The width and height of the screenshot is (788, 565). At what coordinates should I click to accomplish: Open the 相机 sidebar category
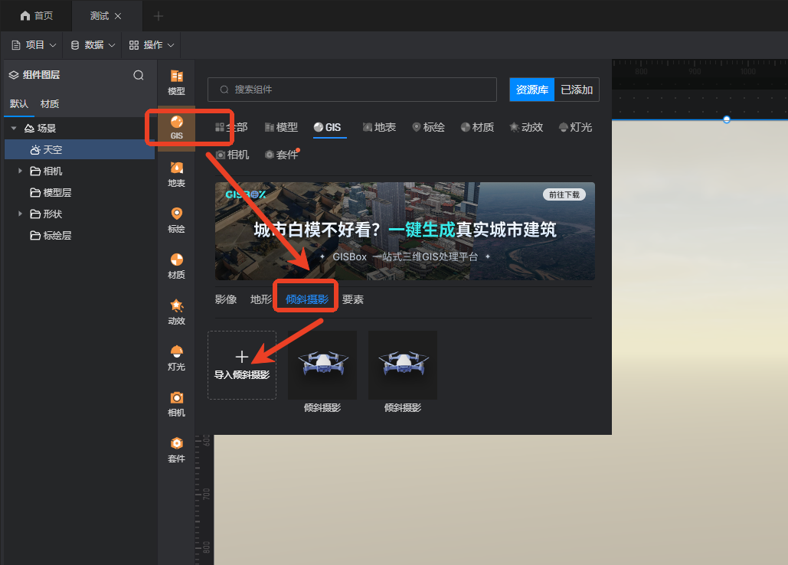[x=176, y=403]
